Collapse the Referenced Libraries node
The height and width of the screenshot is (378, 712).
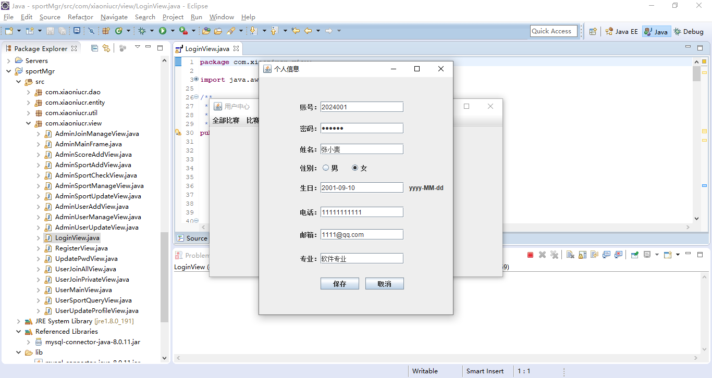18,332
